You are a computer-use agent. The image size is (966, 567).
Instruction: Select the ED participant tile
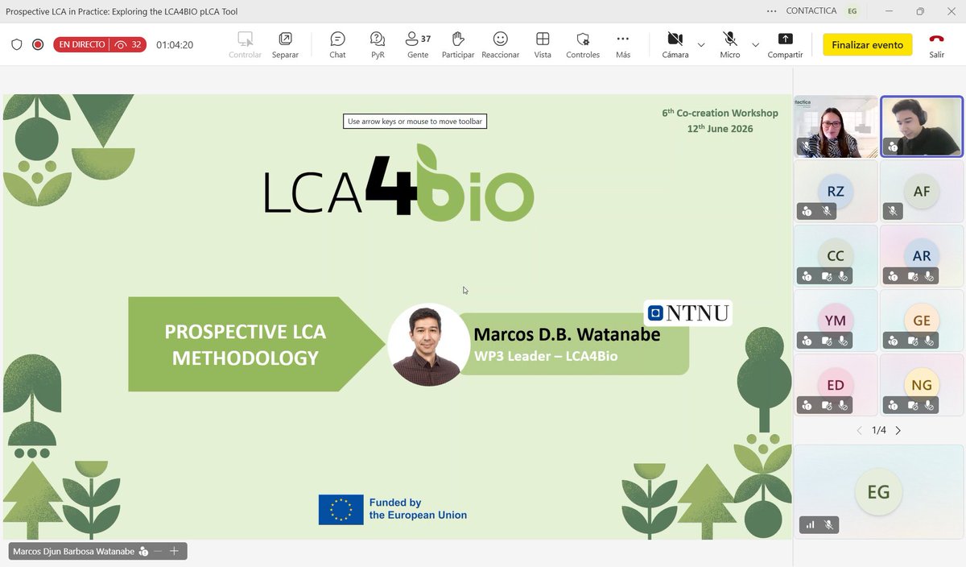tap(836, 385)
